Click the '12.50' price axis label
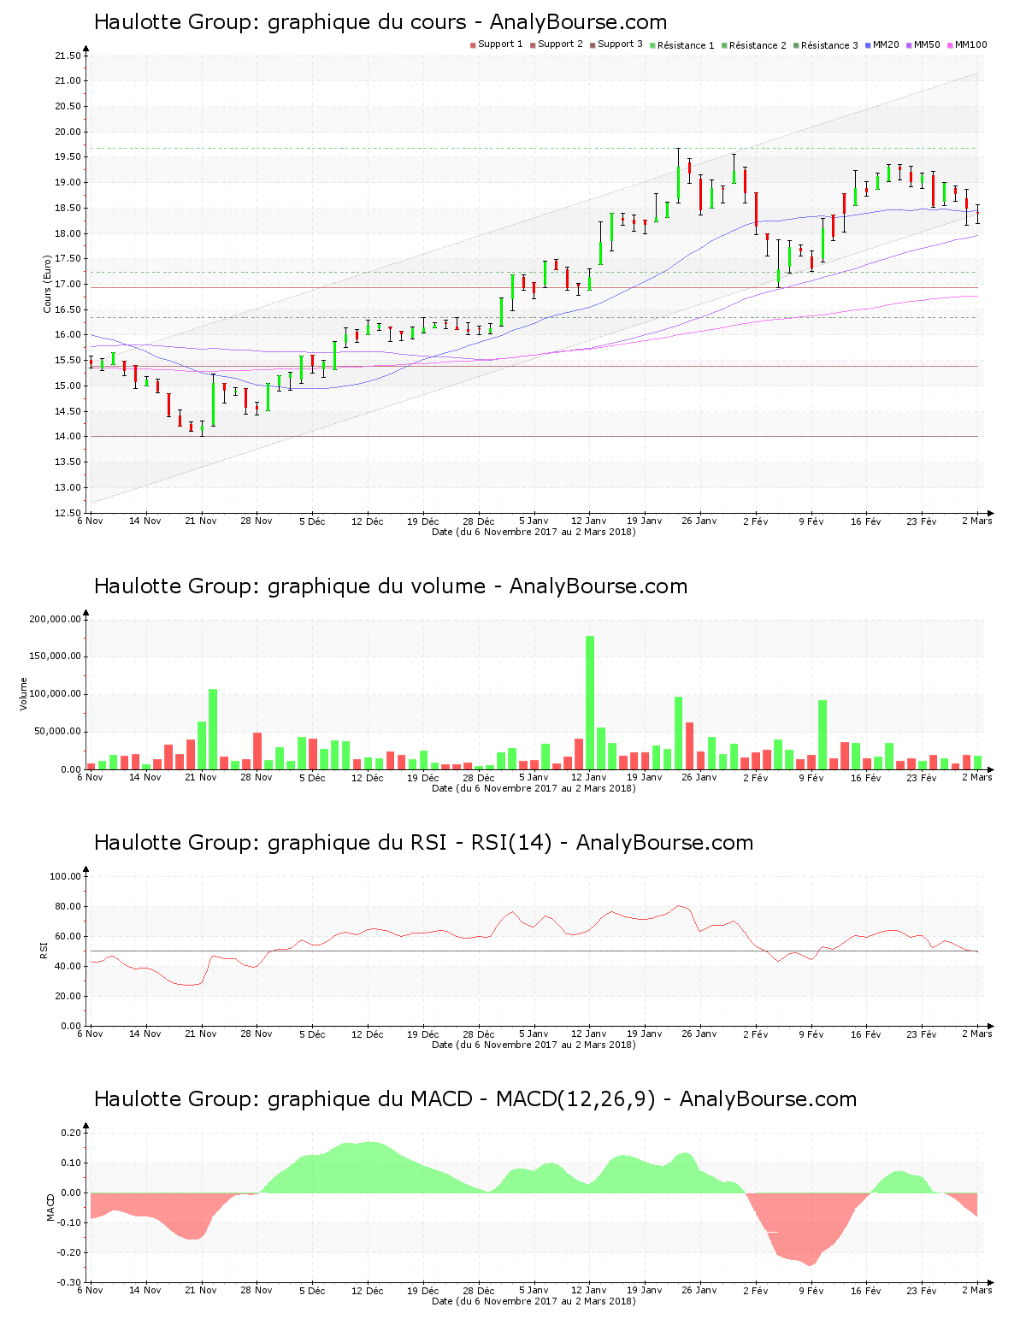1026x1325 pixels. (68, 513)
